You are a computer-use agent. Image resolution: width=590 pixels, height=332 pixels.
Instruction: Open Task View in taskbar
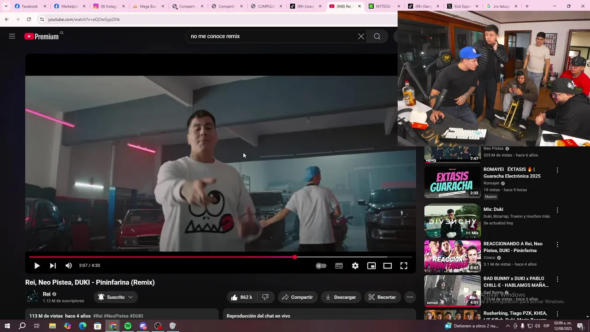[37, 326]
